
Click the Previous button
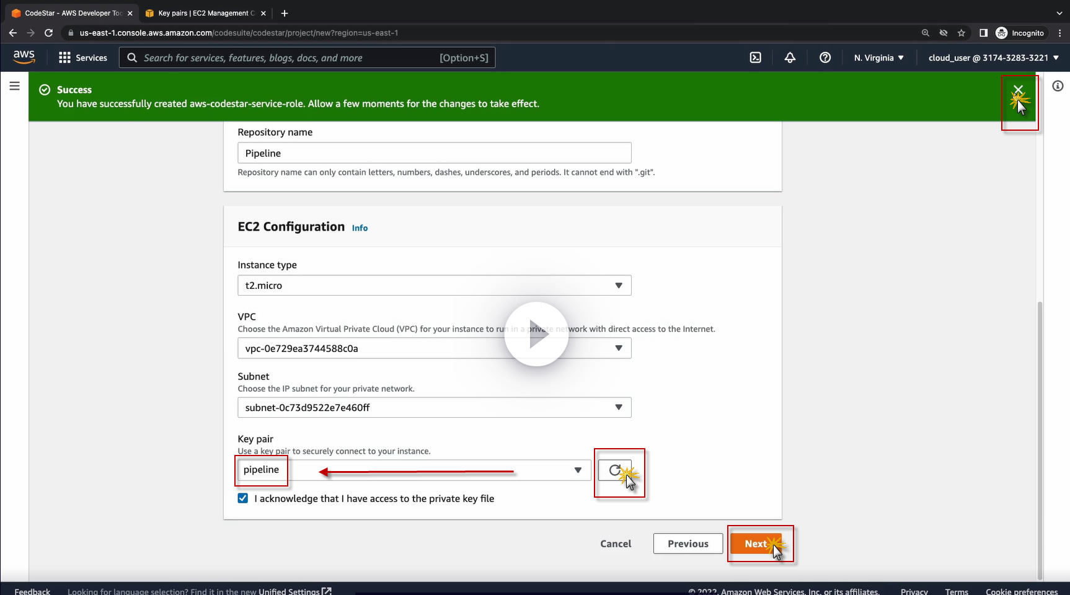tap(688, 544)
